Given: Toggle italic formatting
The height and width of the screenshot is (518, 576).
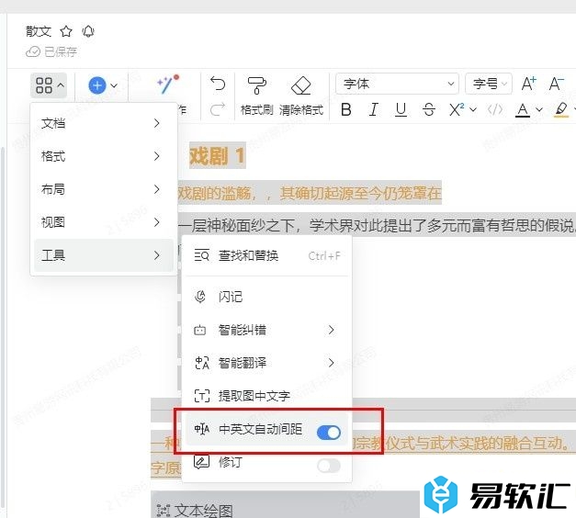Looking at the screenshot, I should click(x=374, y=109).
